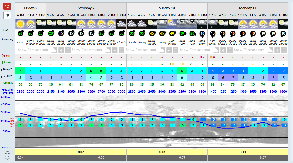Image resolution: width=293 pixels, height=163 pixels.
Task: Click Friday 4 PM clear sun icon
Action: 20,24
